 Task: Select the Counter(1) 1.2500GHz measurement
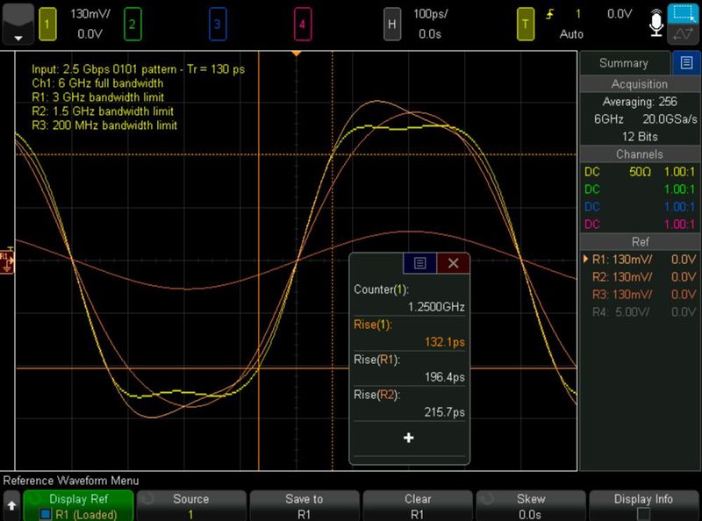[409, 298]
